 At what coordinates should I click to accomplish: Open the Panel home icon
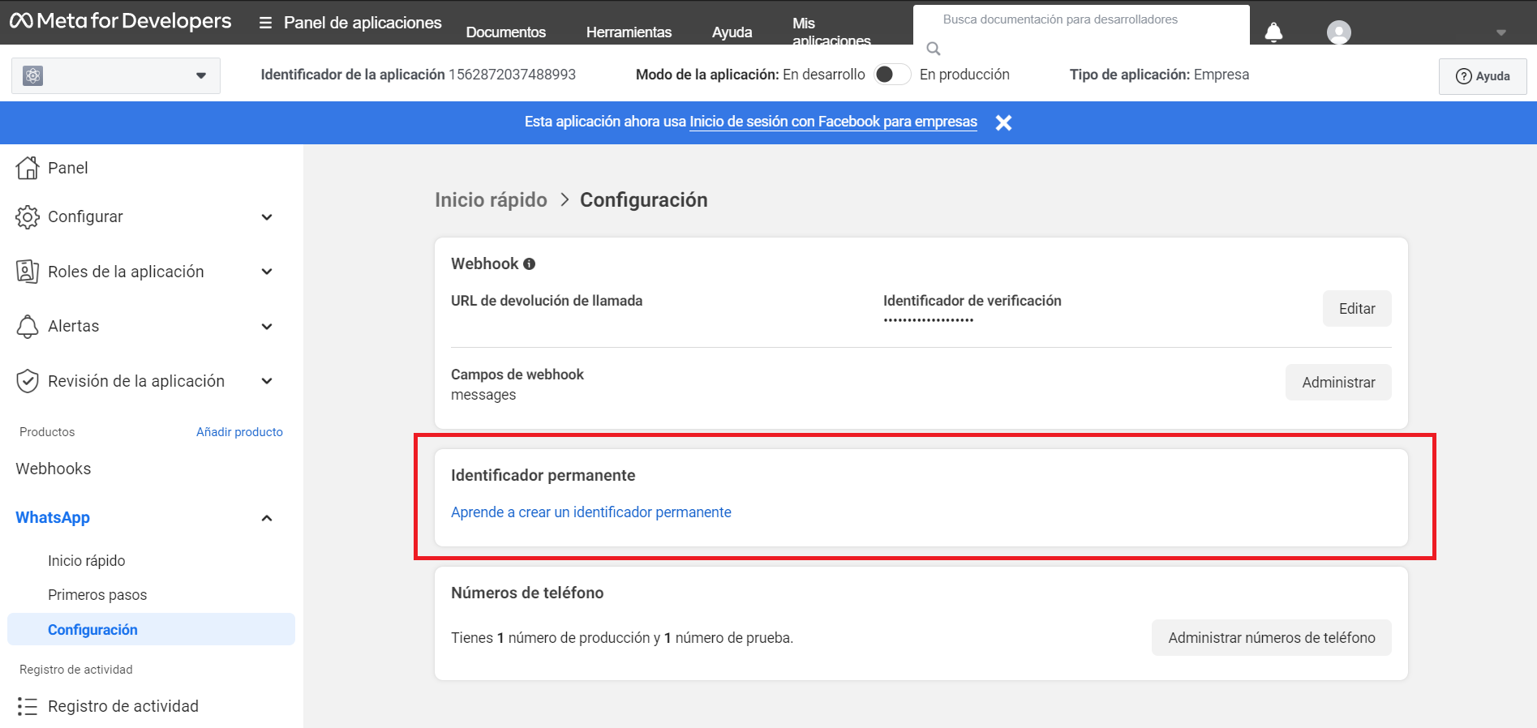coord(28,168)
